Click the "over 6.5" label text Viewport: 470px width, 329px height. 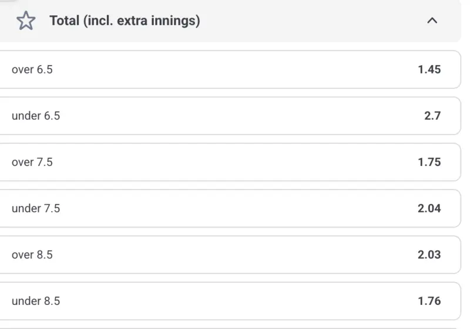tap(32, 69)
